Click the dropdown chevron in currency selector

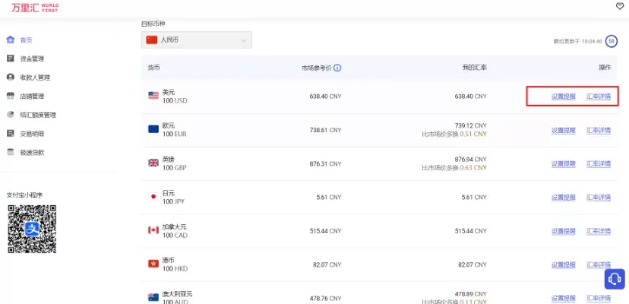coord(243,40)
